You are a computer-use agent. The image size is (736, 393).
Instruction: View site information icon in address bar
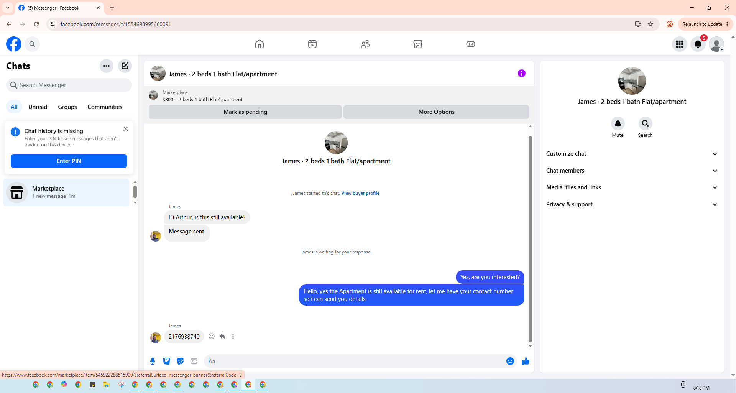[x=53, y=24]
